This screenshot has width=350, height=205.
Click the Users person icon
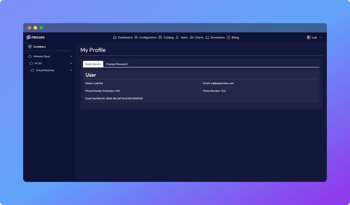click(177, 37)
